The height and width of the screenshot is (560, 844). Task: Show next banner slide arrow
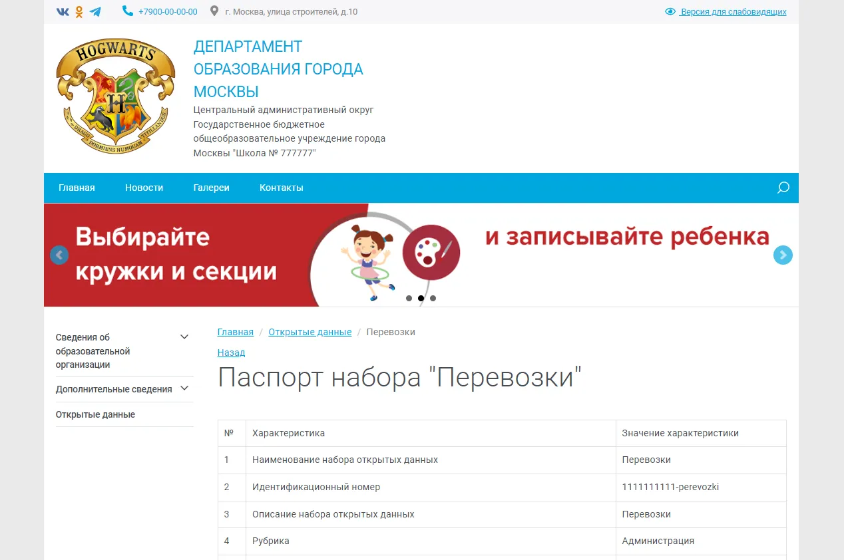tap(783, 255)
